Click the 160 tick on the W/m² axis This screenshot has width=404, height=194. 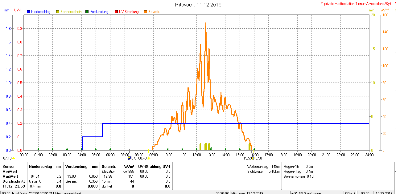click(x=385, y=15)
